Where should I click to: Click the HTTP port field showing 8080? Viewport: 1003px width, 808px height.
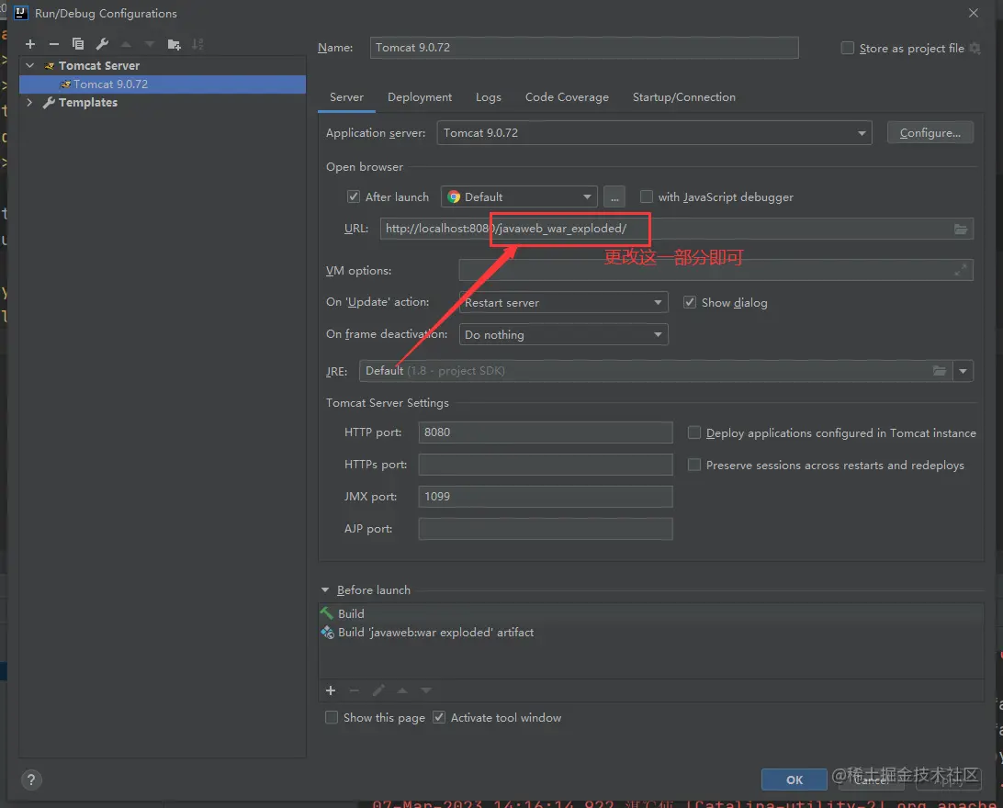coord(546,432)
